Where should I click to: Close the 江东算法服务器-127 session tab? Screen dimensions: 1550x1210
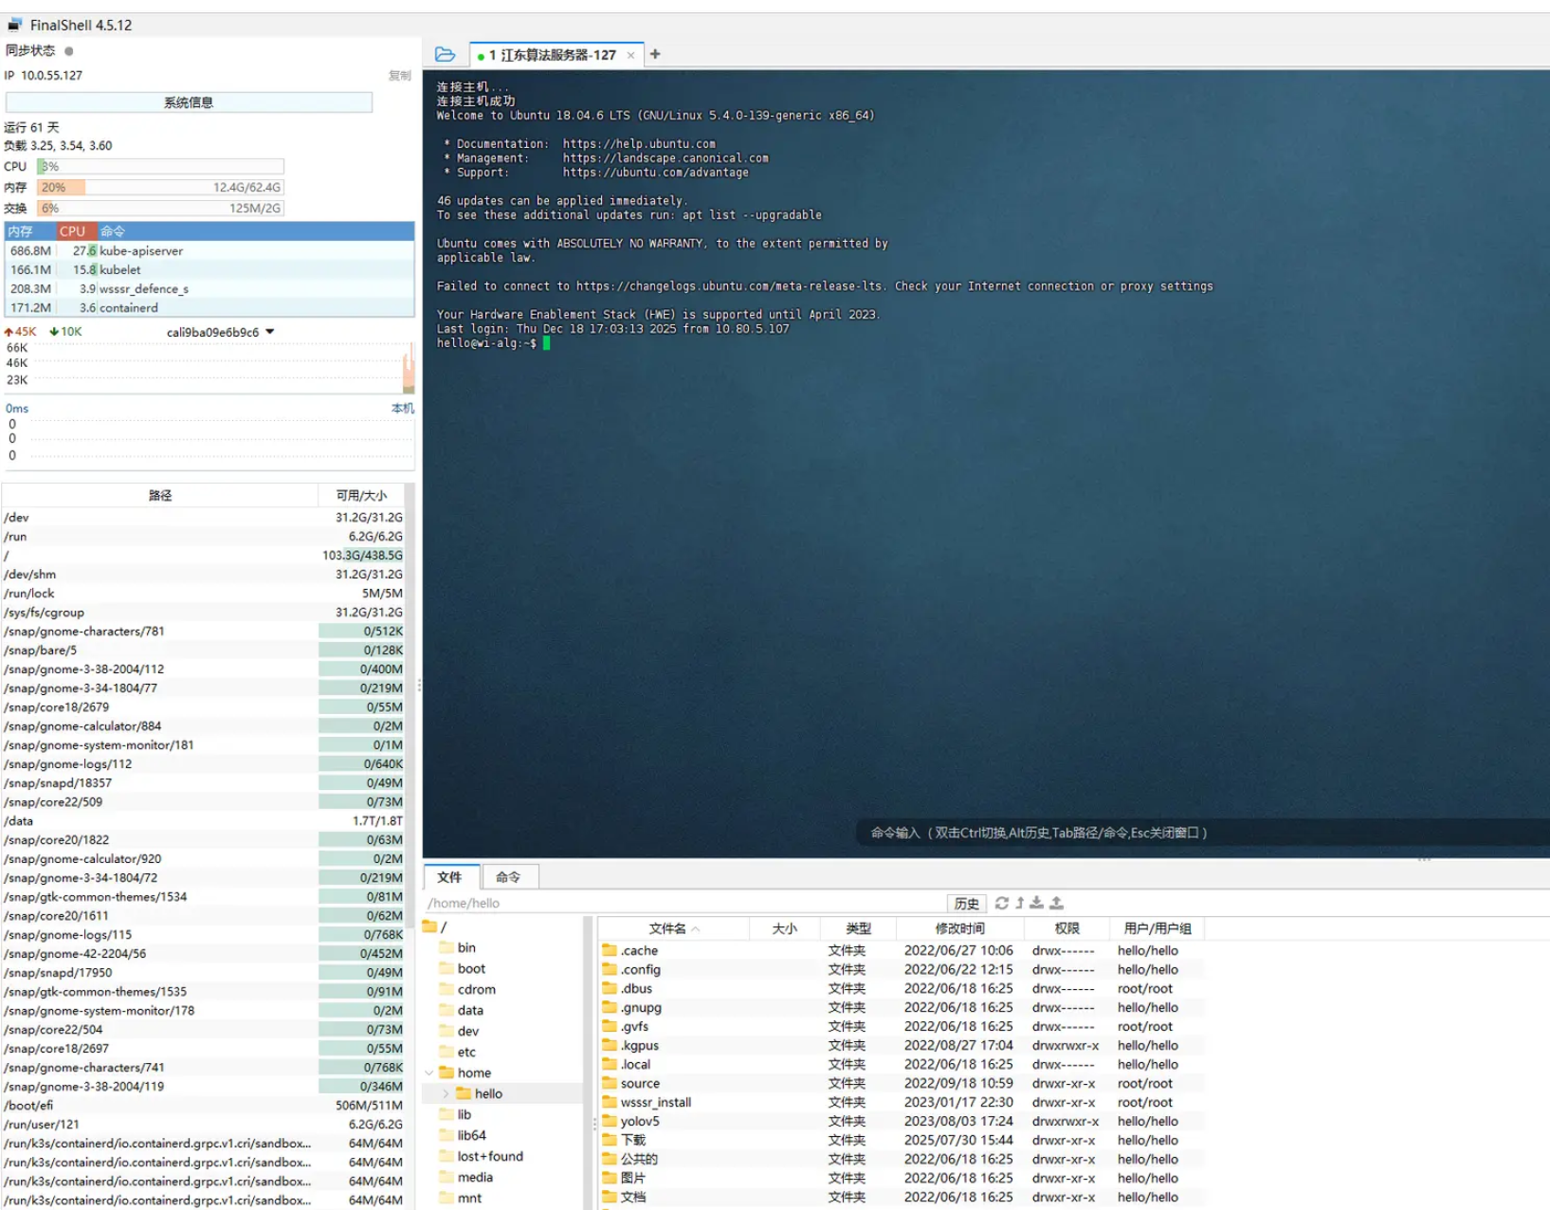pos(630,55)
